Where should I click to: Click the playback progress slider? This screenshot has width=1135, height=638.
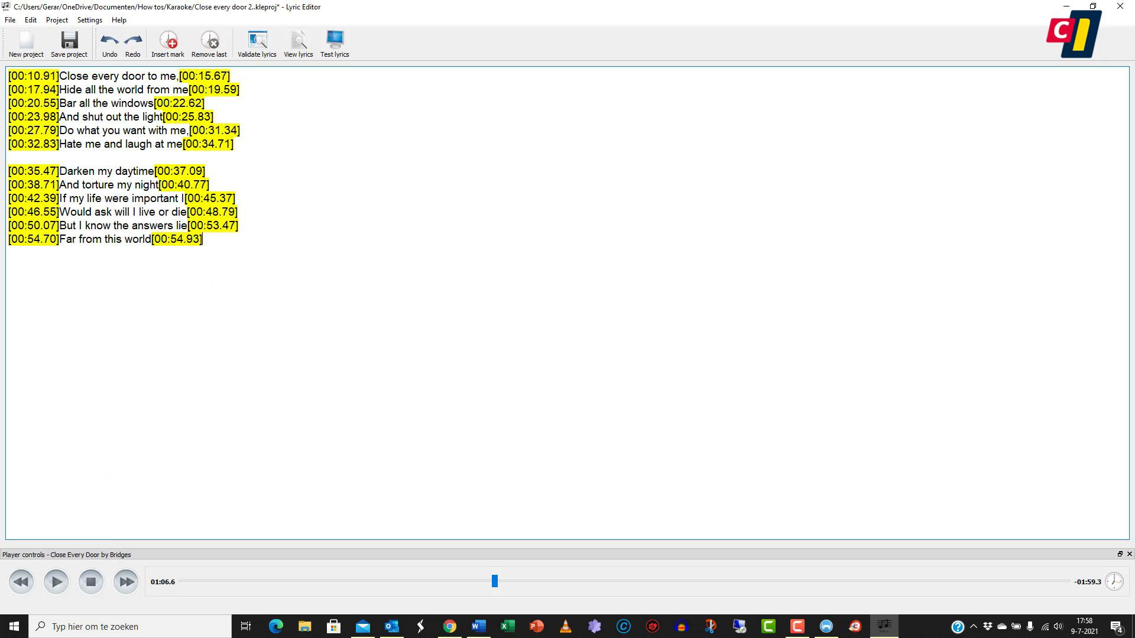click(494, 581)
